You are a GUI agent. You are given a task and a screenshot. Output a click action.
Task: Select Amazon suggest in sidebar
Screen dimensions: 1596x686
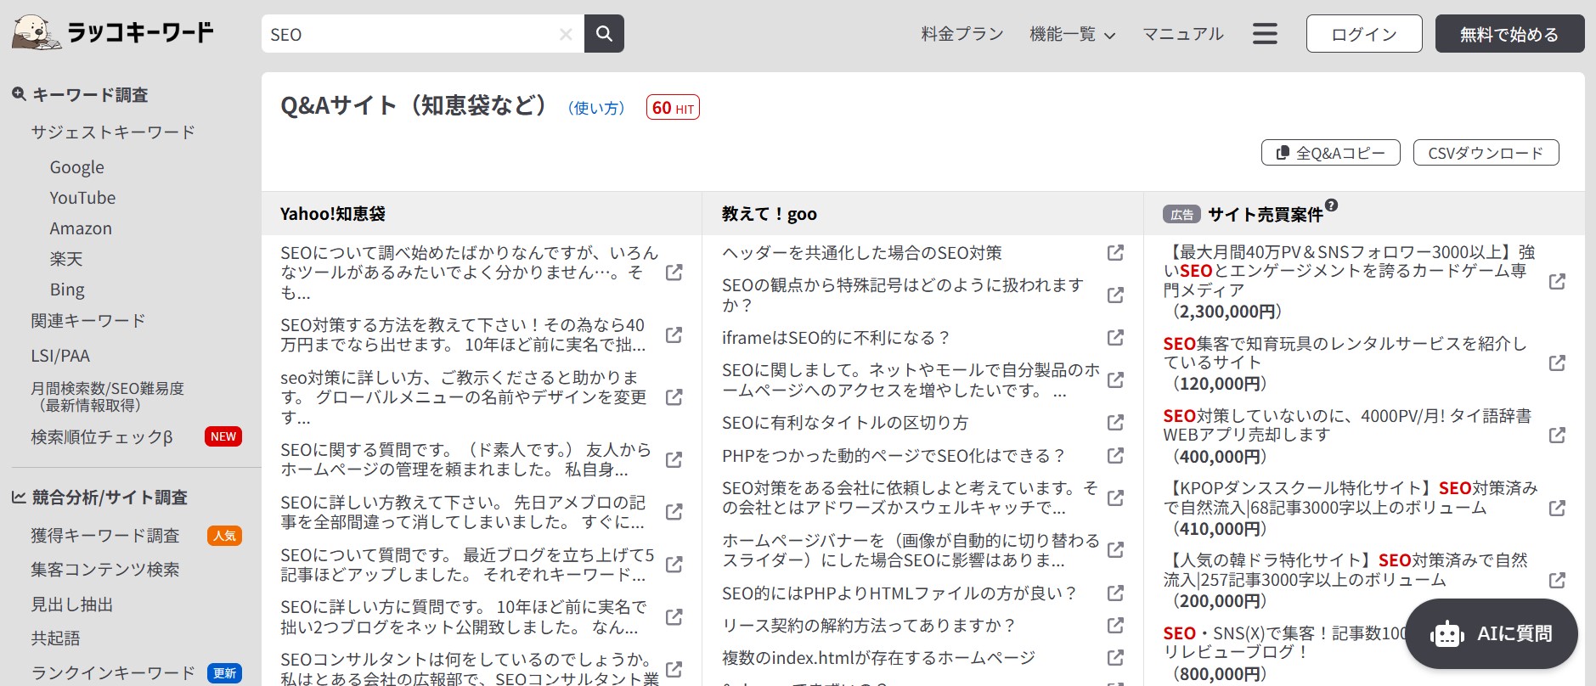[x=81, y=228]
